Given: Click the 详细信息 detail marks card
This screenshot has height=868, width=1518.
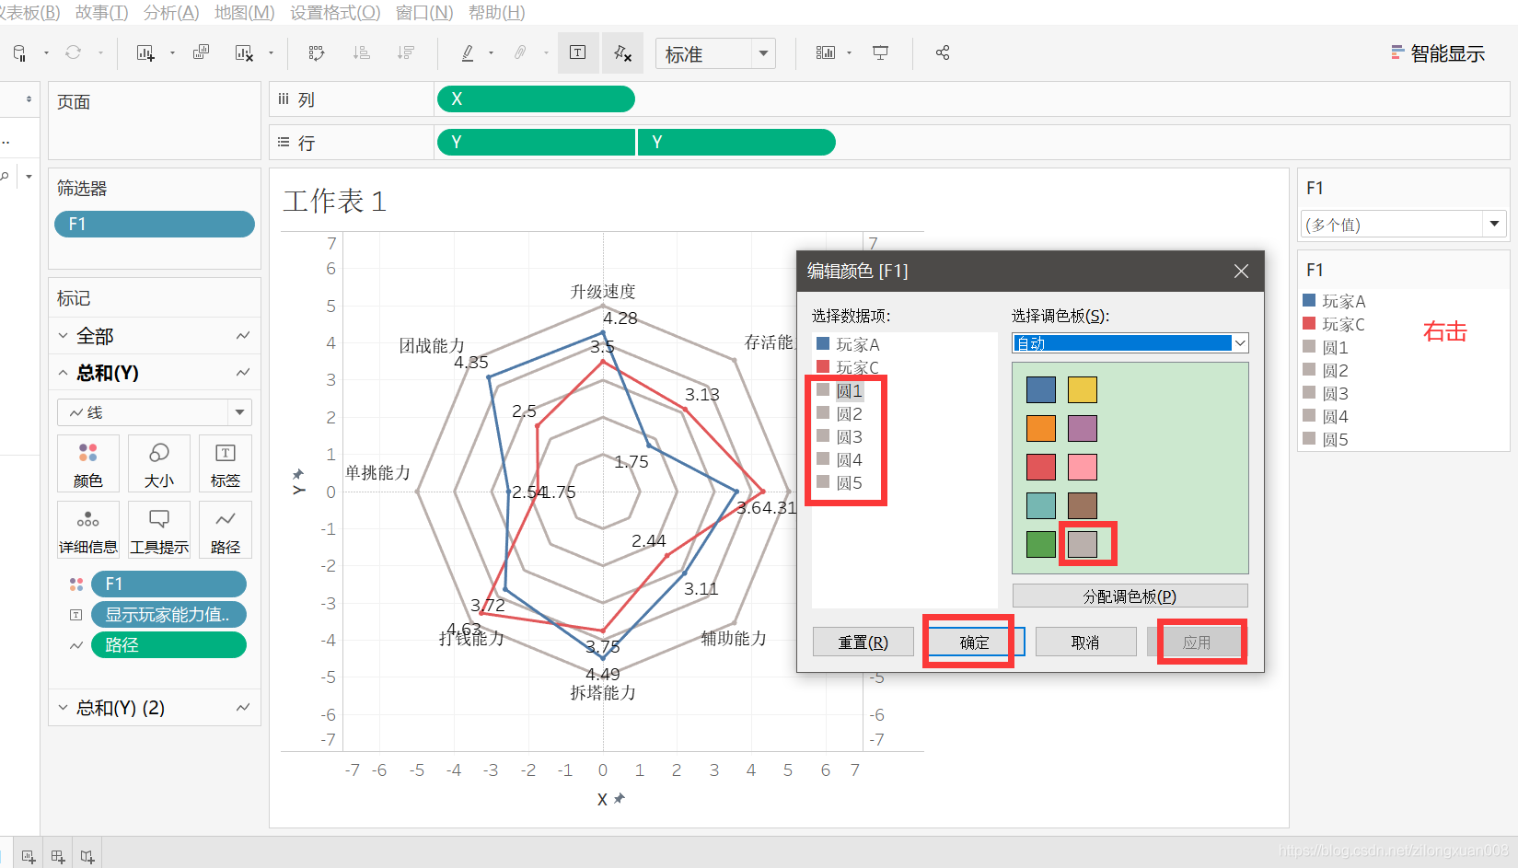Looking at the screenshot, I should (88, 529).
